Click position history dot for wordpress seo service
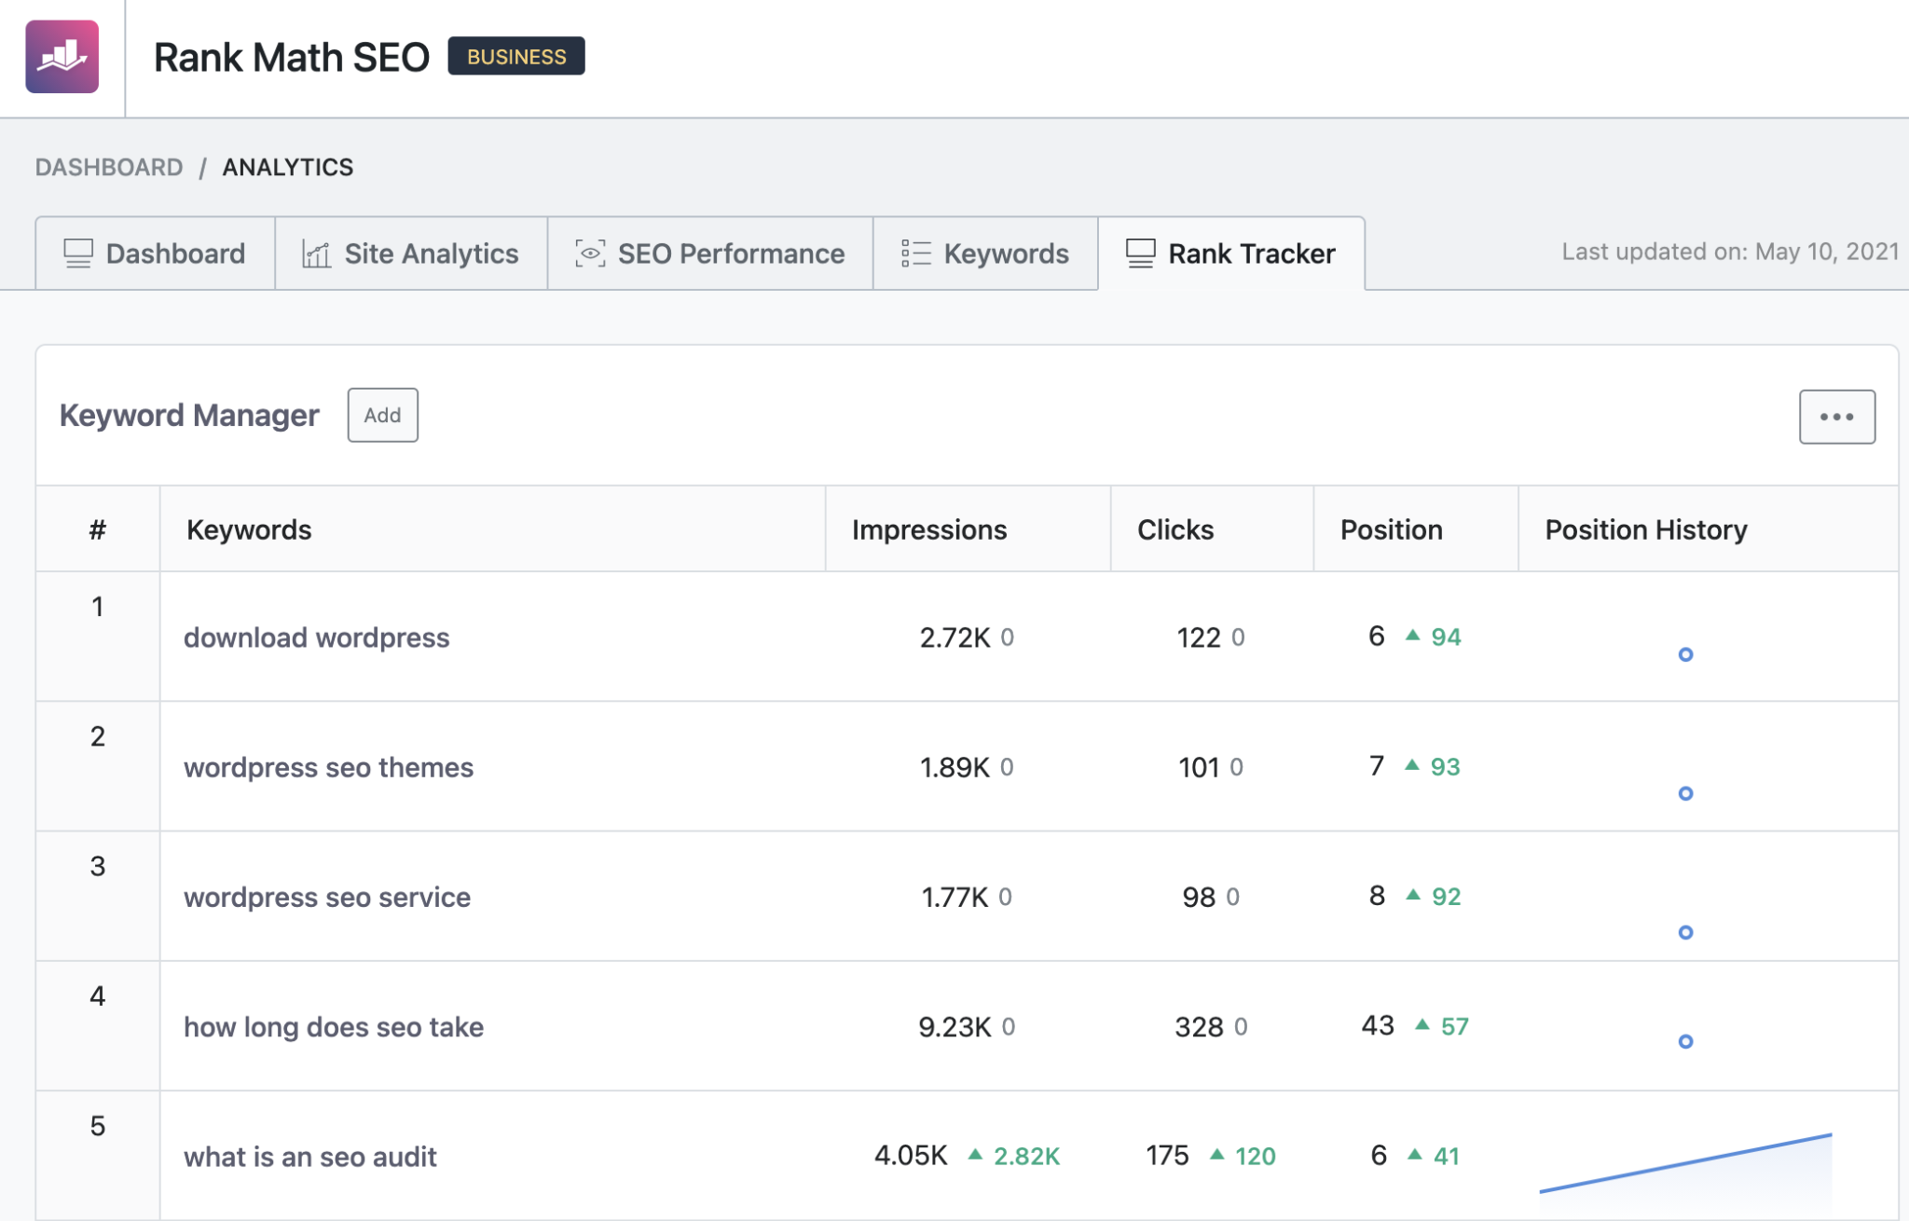The image size is (1909, 1221). [1685, 932]
